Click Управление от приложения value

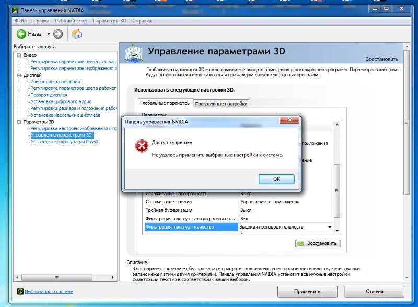(x=270, y=202)
